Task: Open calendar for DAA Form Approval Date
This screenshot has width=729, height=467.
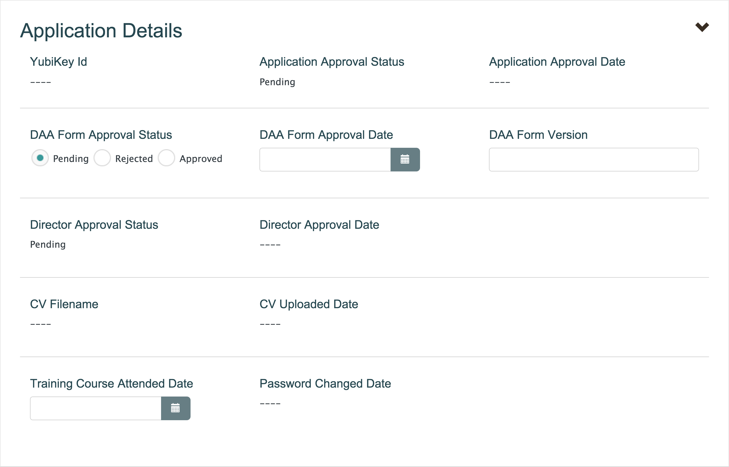Action: point(405,160)
